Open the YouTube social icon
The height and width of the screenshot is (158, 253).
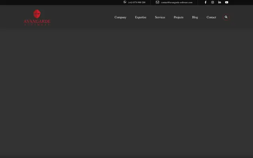(x=227, y=2)
